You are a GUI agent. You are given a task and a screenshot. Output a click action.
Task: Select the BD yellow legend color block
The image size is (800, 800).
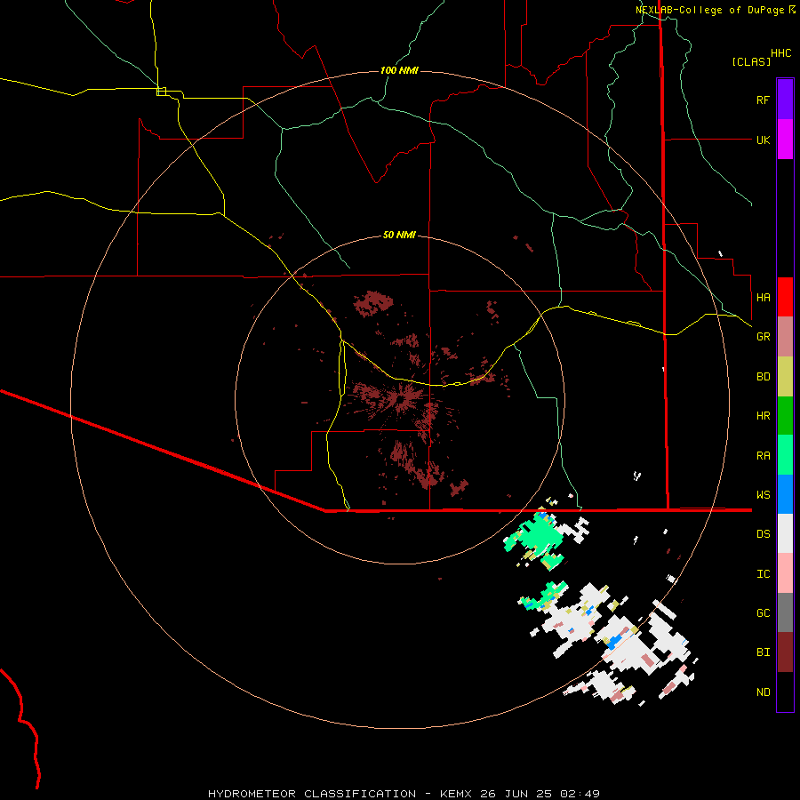(785, 377)
